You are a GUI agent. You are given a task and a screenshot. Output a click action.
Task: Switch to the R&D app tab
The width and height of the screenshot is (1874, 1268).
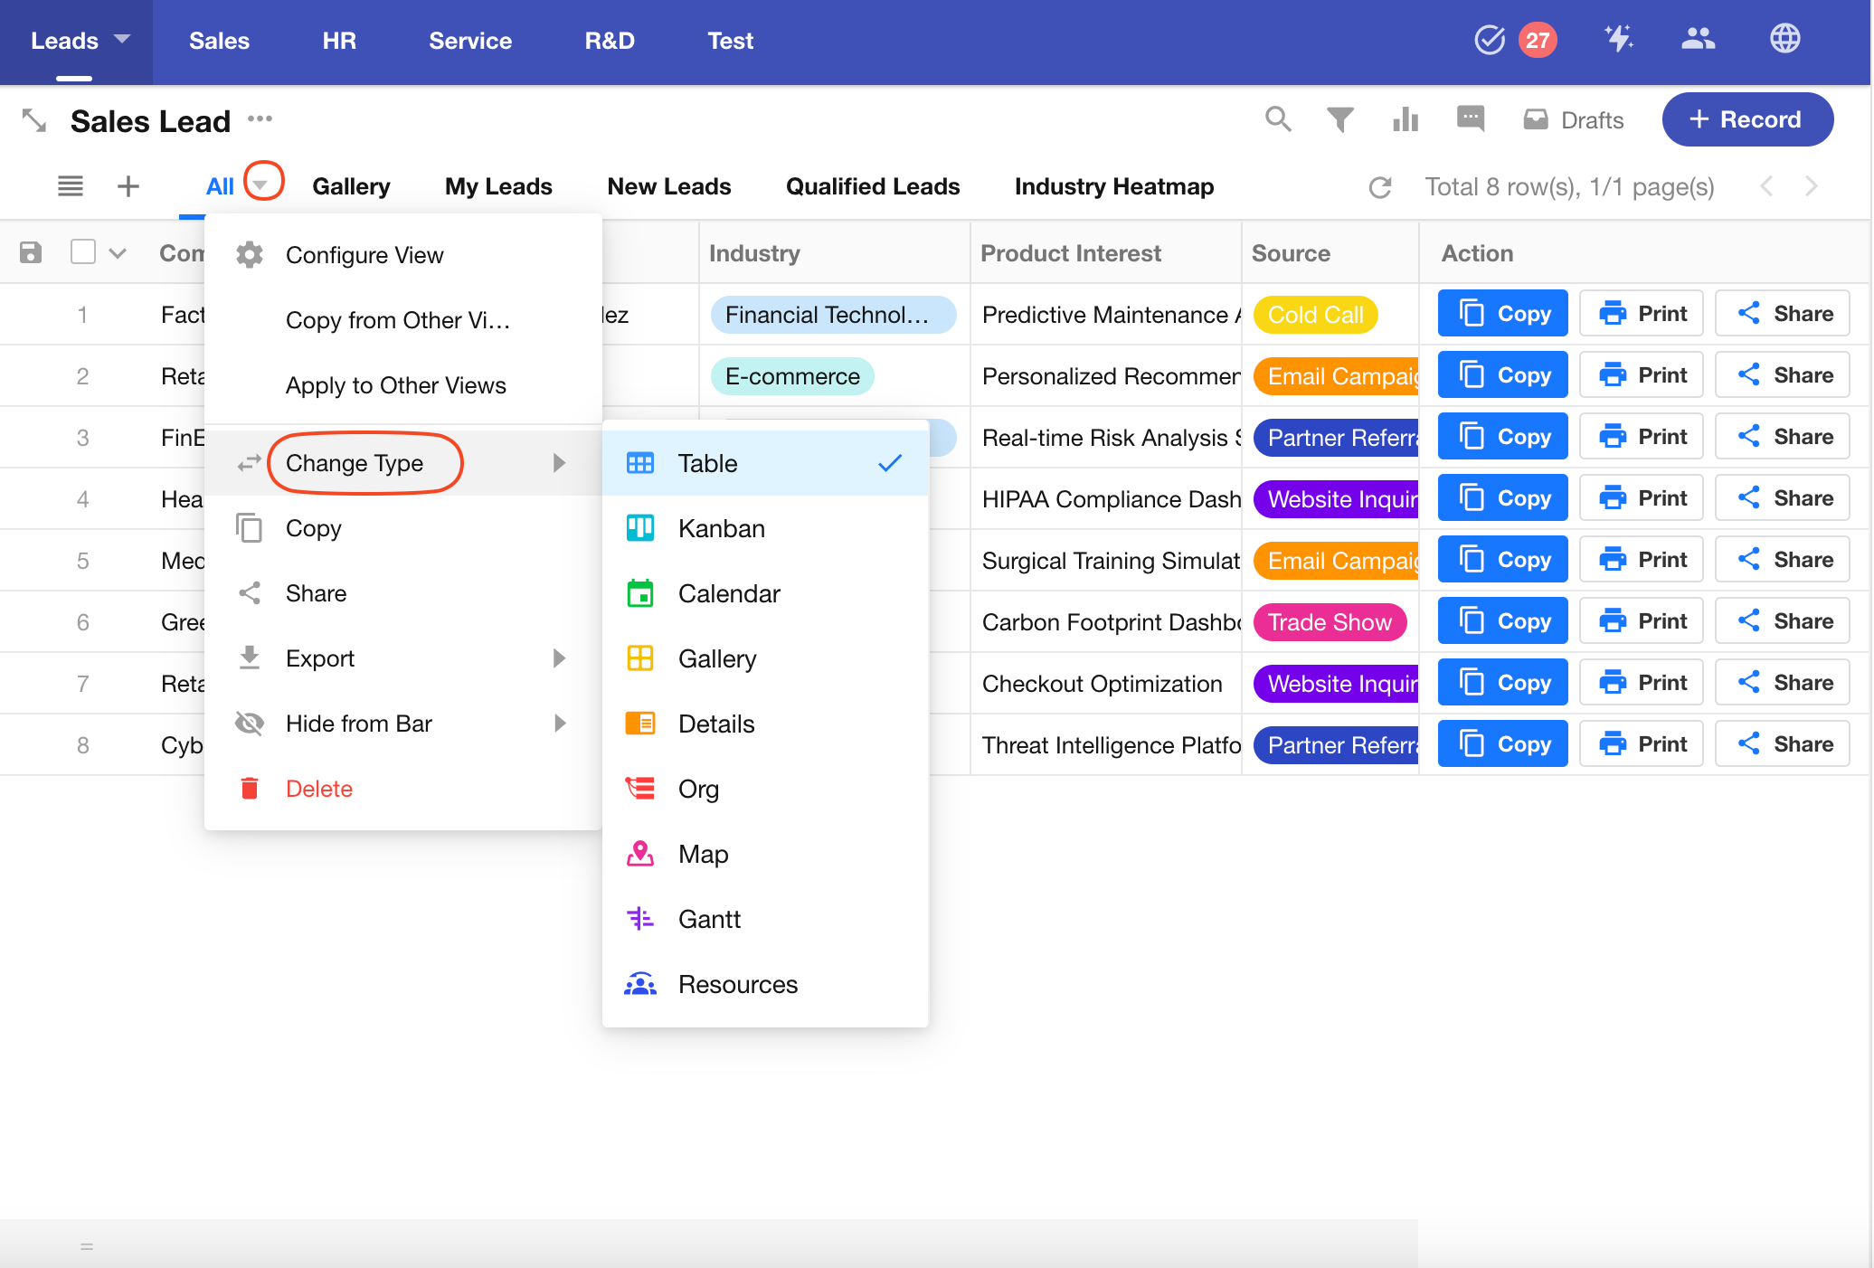(x=610, y=41)
